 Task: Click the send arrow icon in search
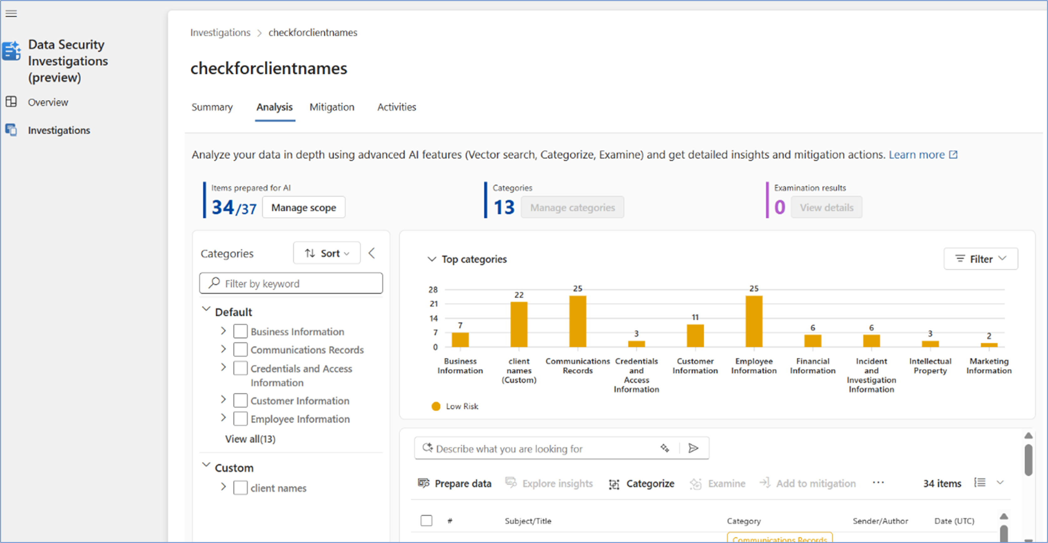coord(693,448)
